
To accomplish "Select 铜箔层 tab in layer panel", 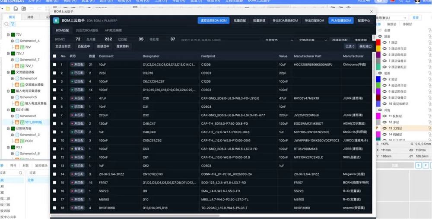I will [x=391, y=24].
